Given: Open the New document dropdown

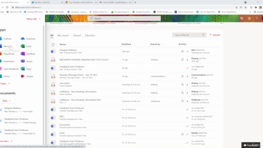Looking at the screenshot, I should click(7, 101).
